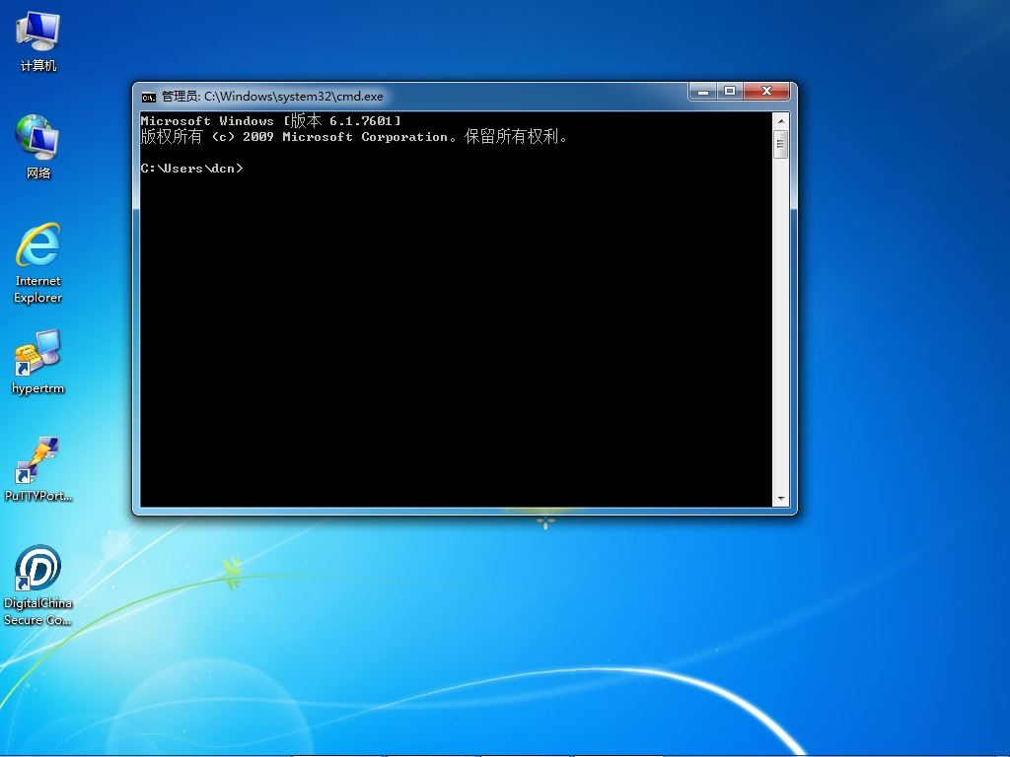
Task: Maximize the cmd.exe window
Action: point(730,92)
